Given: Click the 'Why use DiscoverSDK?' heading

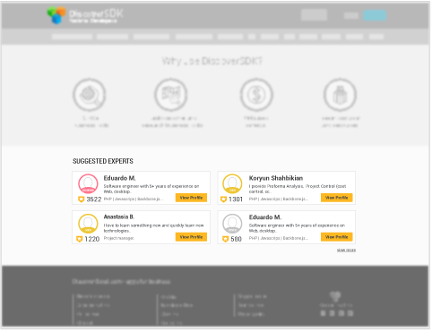Looking at the screenshot, I should pyautogui.click(x=212, y=61).
